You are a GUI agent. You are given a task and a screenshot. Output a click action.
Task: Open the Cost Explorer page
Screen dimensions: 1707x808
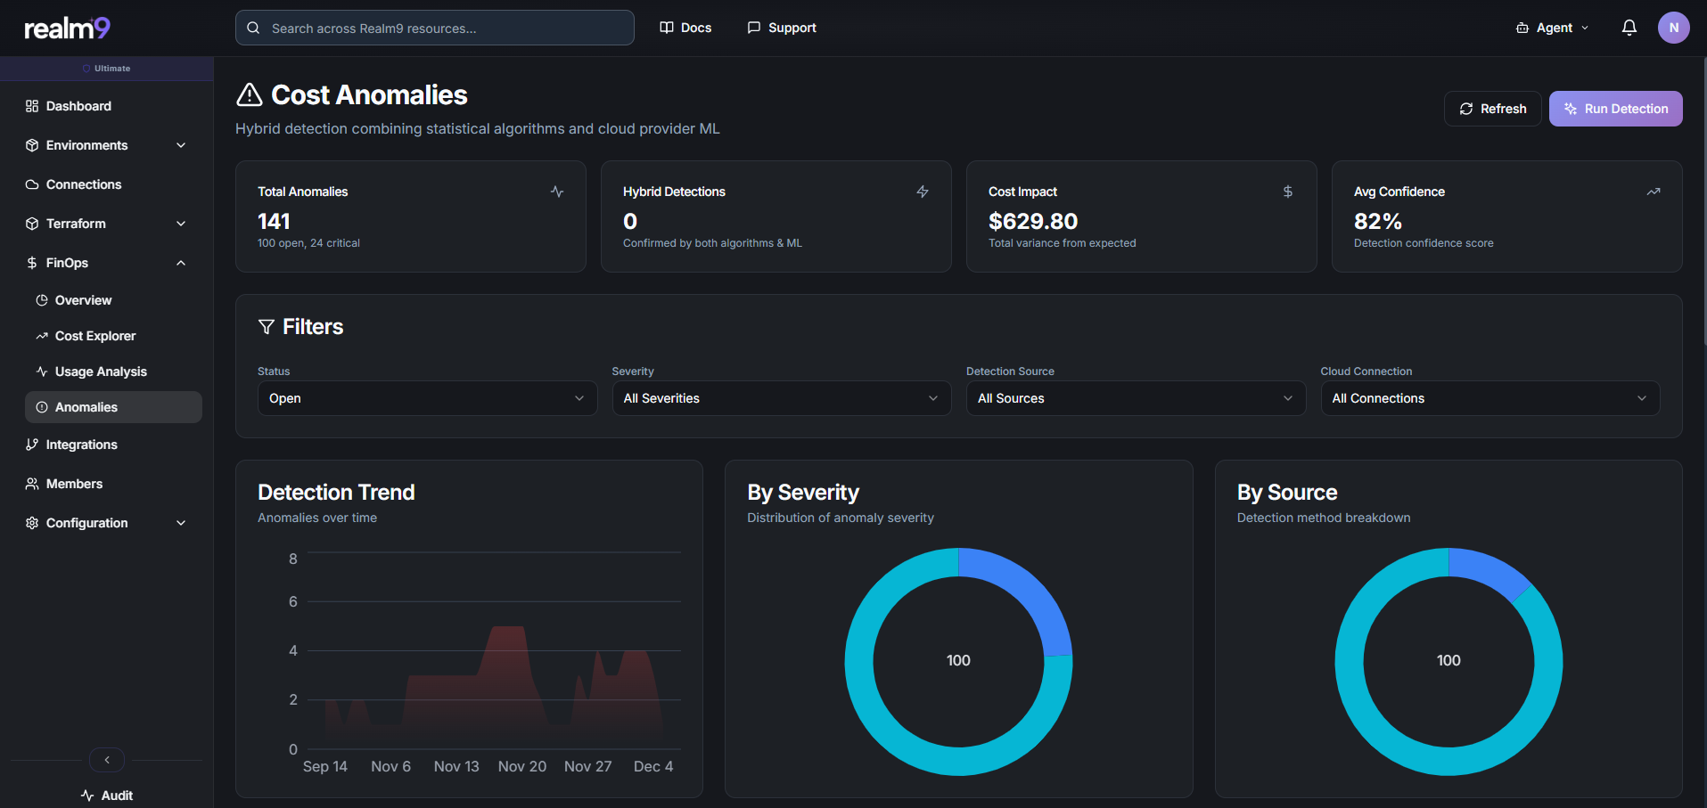tap(95, 336)
